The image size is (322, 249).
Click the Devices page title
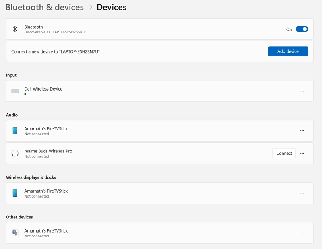pyautogui.click(x=111, y=7)
